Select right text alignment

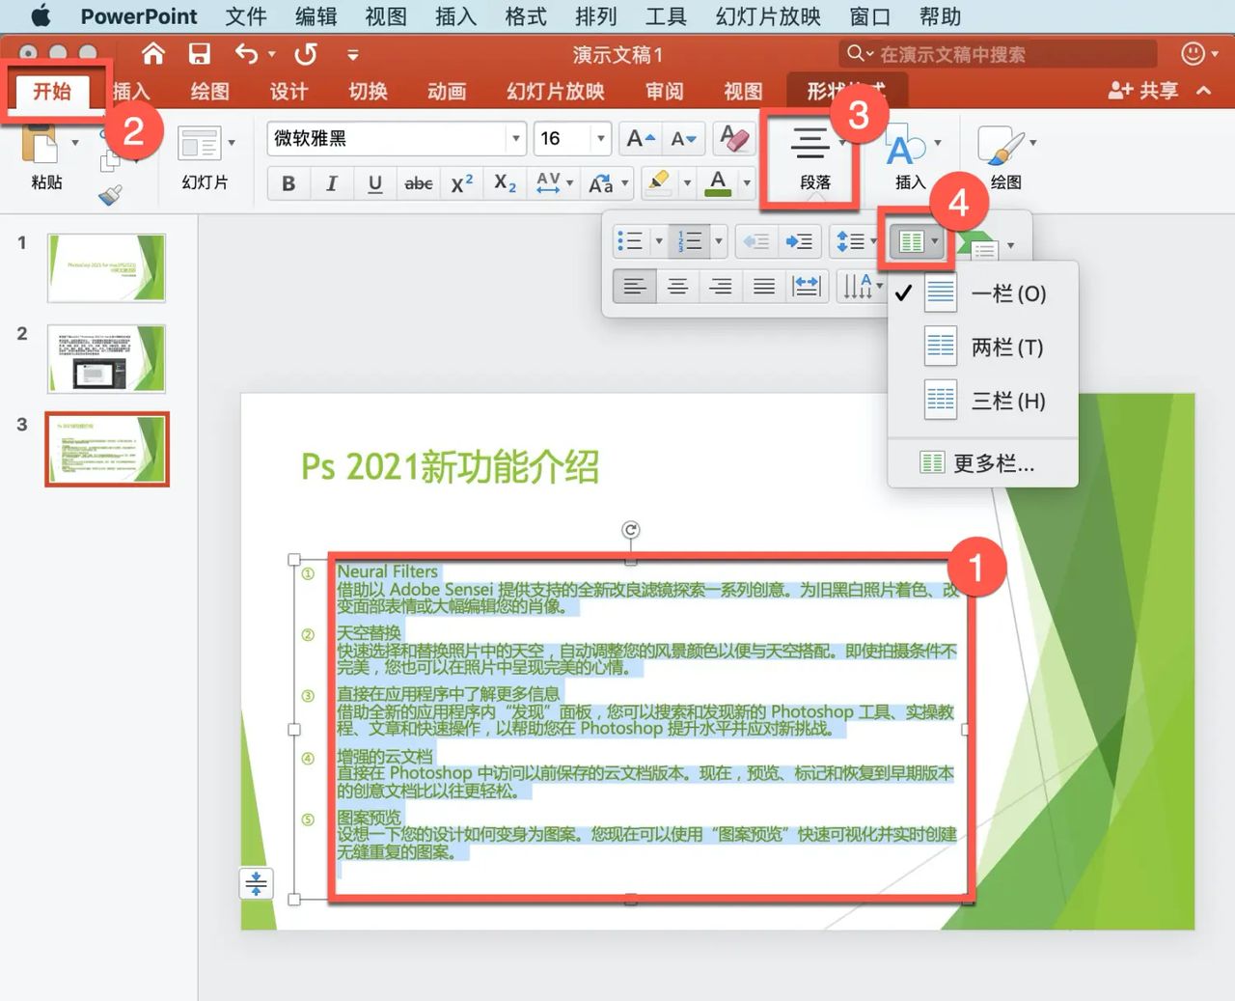(721, 286)
